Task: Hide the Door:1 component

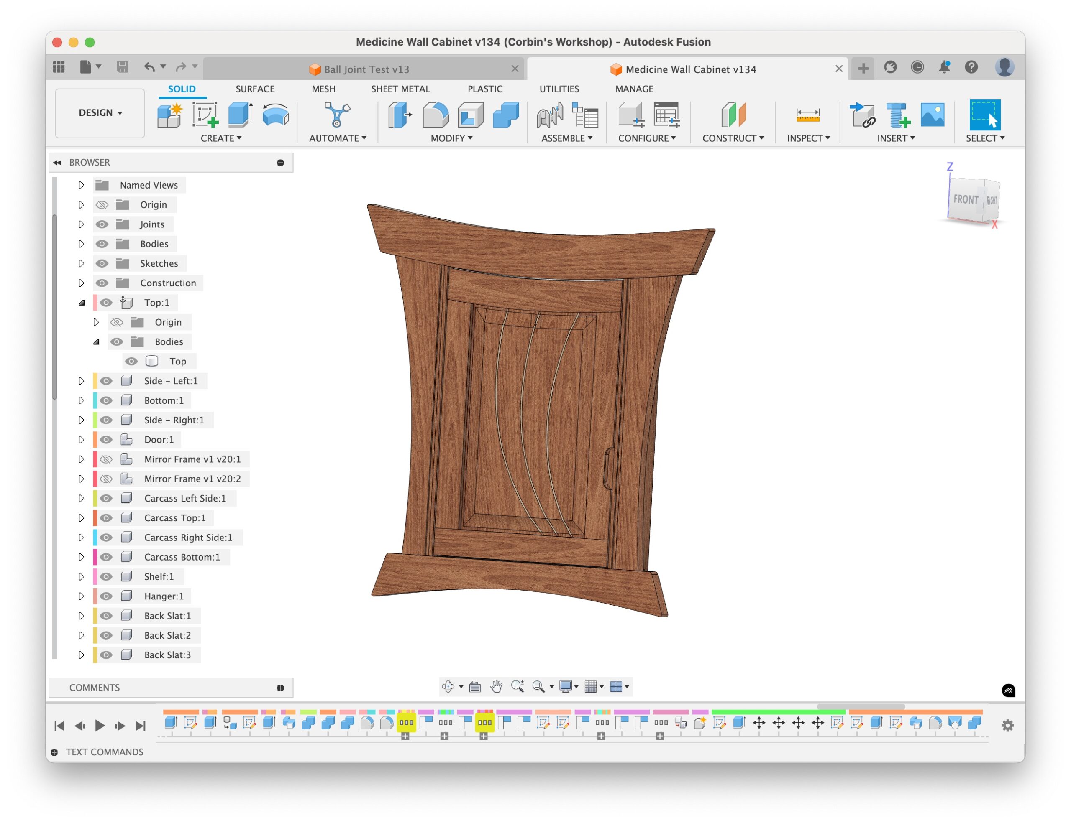Action: 106,439
